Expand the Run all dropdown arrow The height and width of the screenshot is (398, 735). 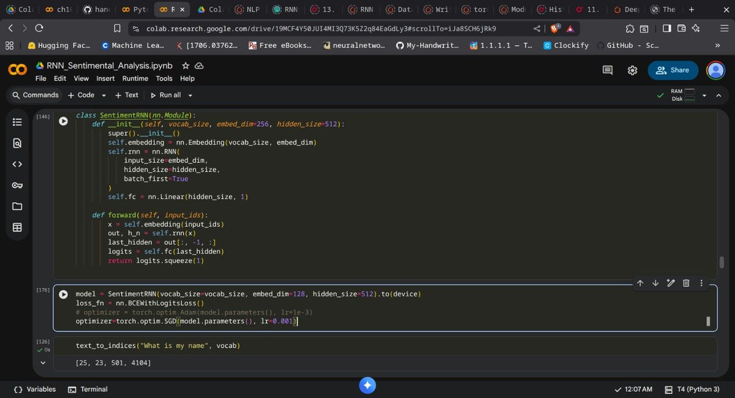click(190, 96)
